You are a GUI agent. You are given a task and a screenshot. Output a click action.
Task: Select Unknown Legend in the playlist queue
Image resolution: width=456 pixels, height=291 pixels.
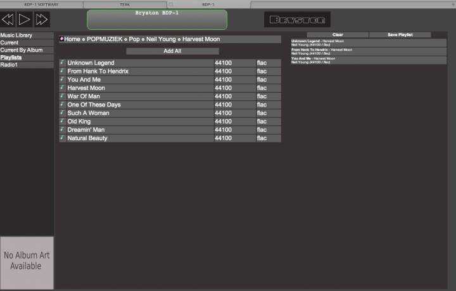pos(369,42)
